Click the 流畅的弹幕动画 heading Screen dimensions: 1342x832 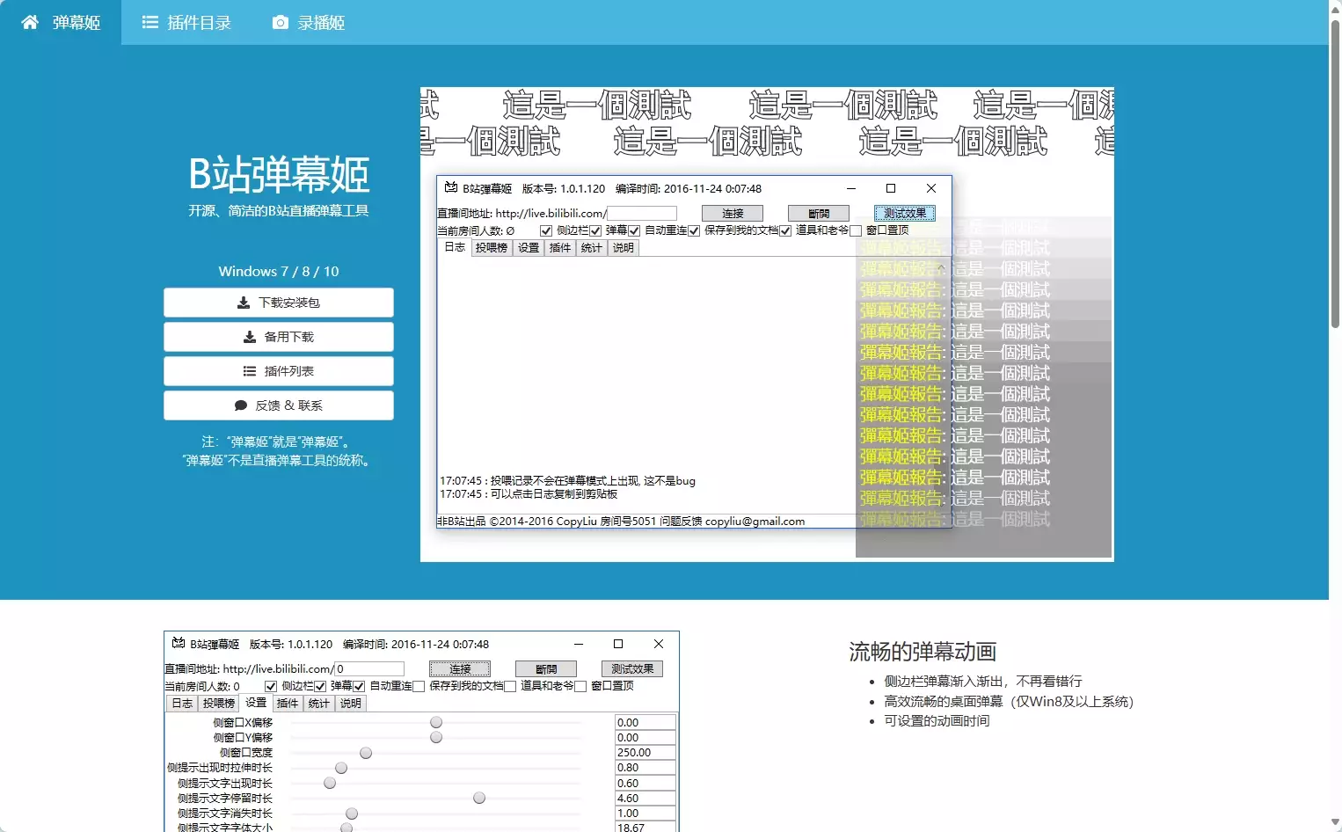(923, 652)
